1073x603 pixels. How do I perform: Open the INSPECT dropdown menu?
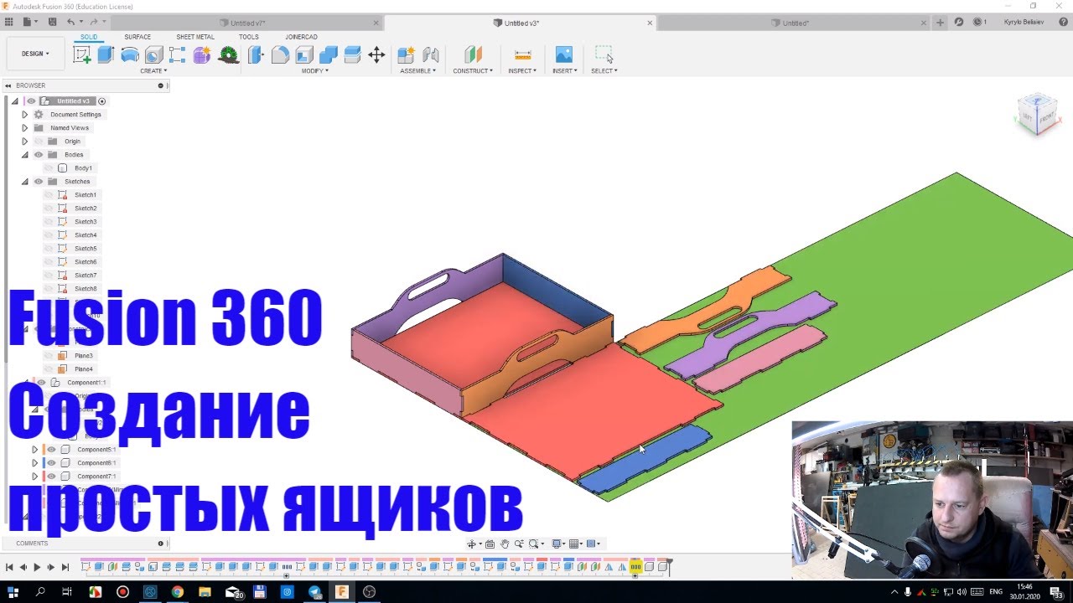[522, 71]
